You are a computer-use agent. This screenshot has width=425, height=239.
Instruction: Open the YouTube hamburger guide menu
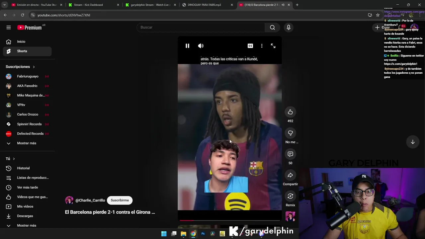pyautogui.click(x=9, y=28)
